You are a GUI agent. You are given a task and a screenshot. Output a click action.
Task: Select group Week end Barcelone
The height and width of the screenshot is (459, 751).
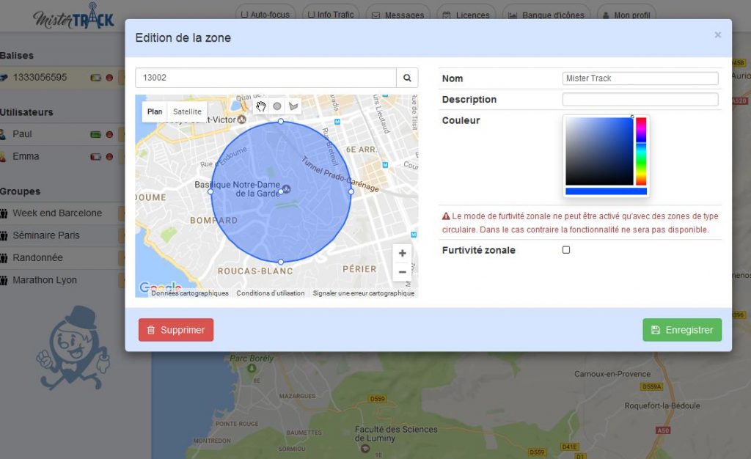57,213
